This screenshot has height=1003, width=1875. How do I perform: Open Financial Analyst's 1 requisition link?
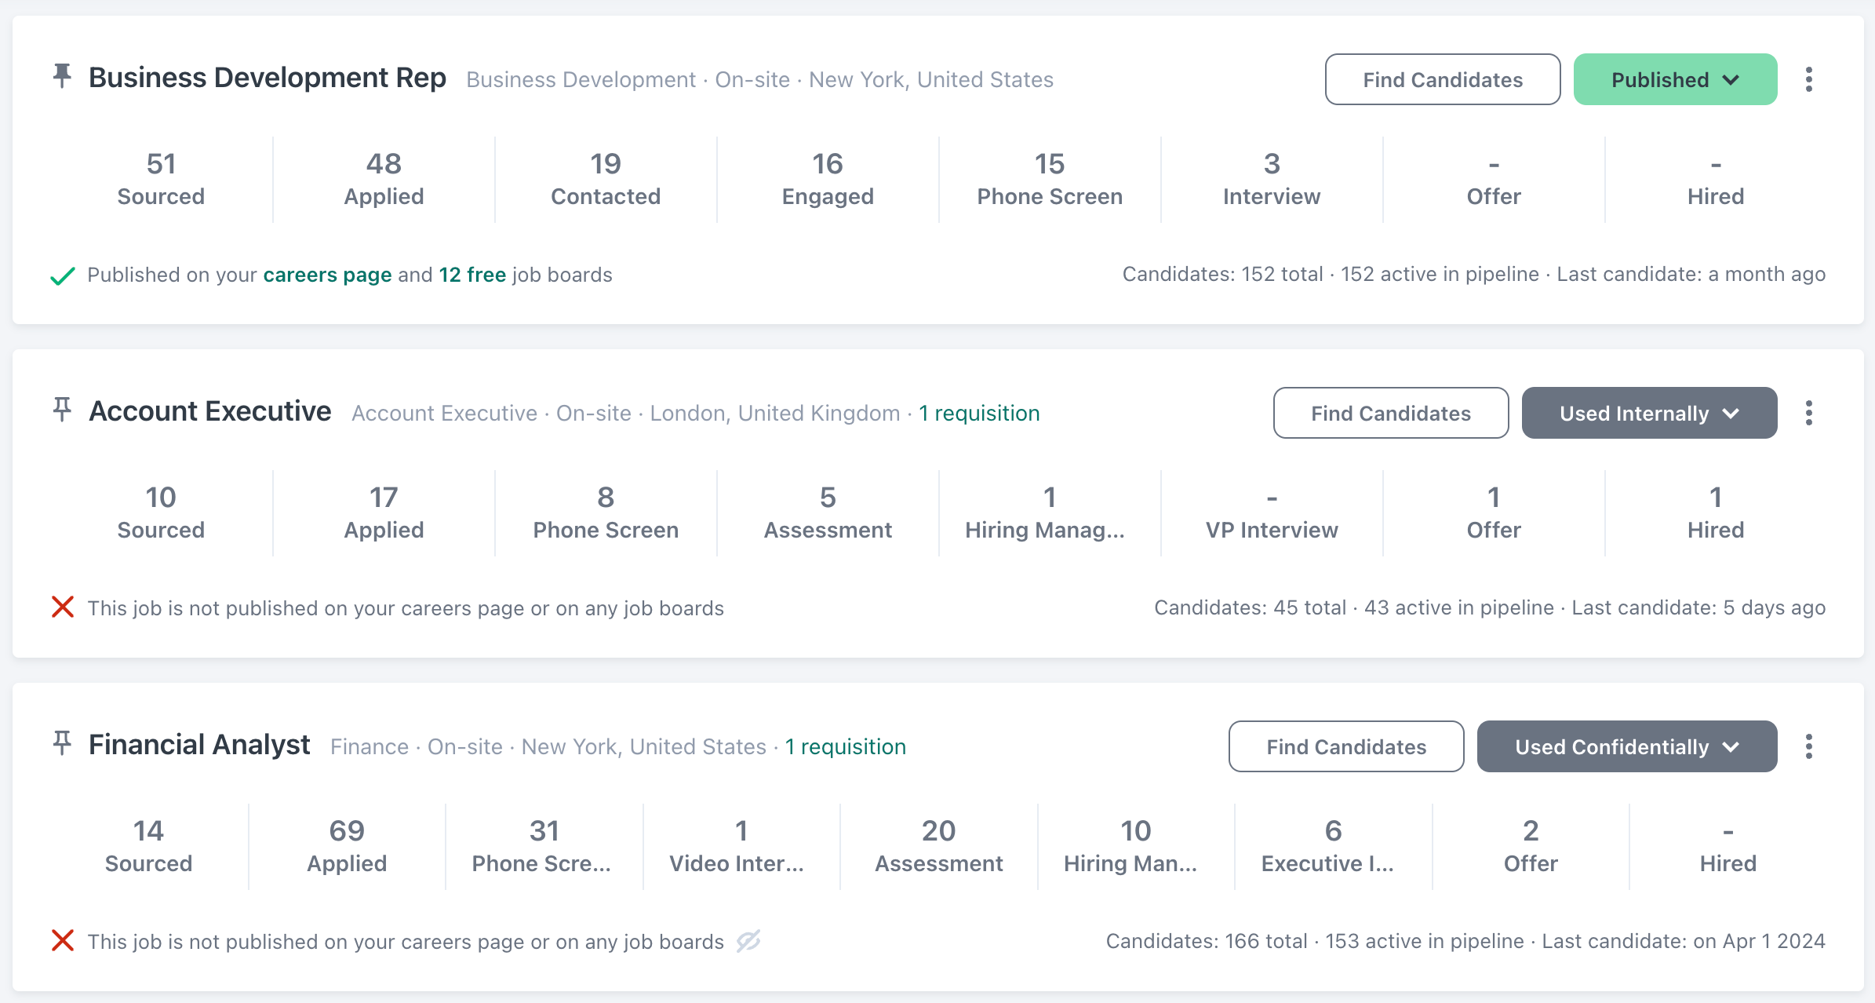pyautogui.click(x=846, y=746)
